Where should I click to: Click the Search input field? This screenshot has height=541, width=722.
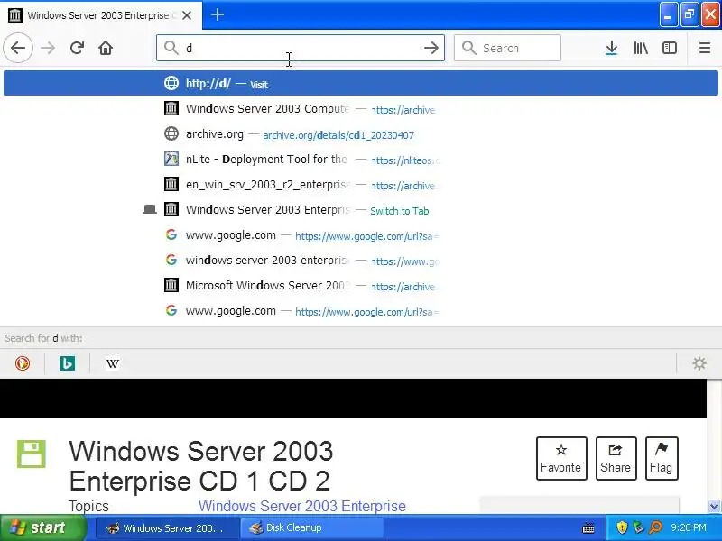[507, 48]
